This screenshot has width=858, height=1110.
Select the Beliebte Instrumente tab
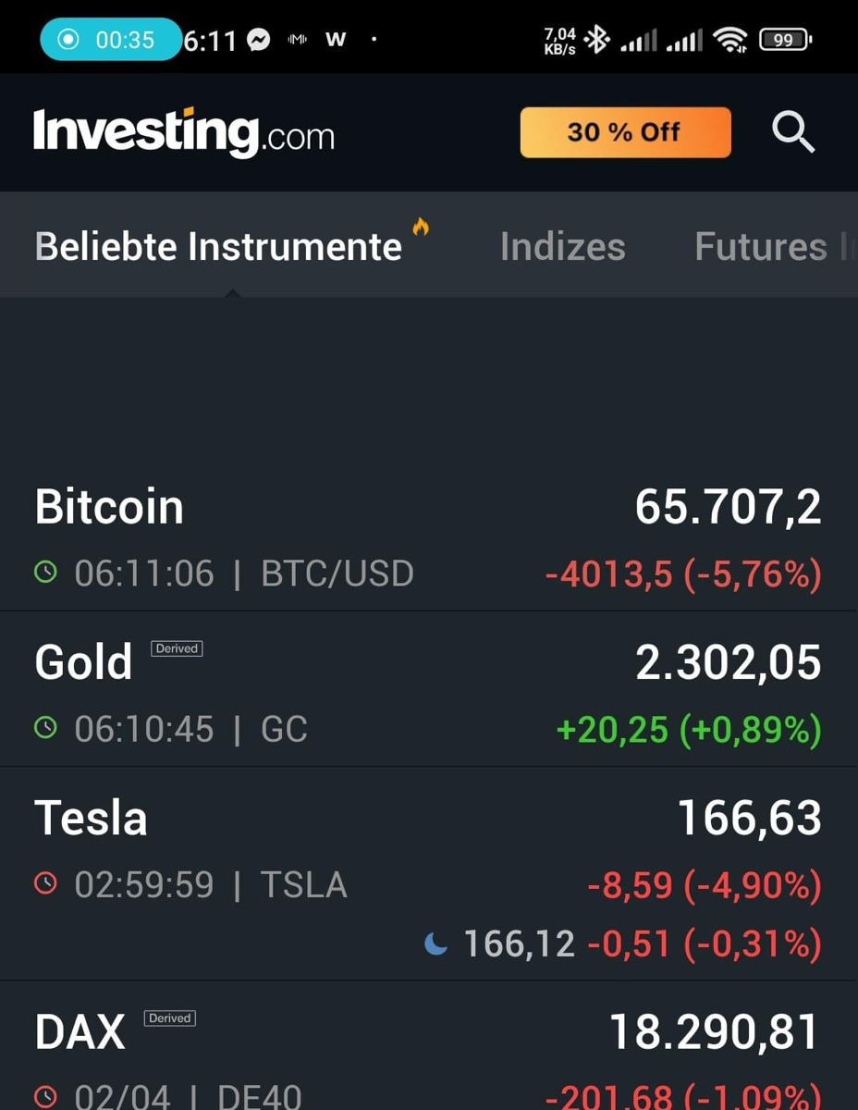click(218, 246)
